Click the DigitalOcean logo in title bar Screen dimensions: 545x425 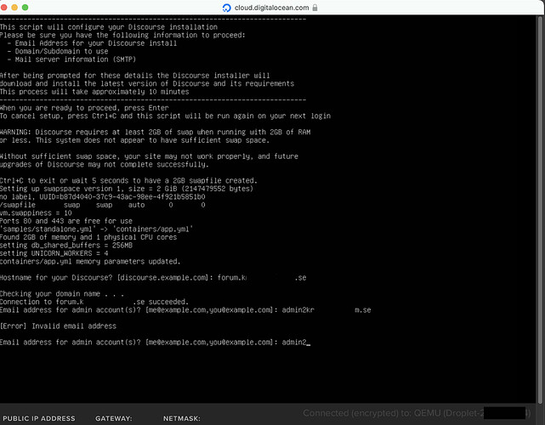pyautogui.click(x=227, y=8)
